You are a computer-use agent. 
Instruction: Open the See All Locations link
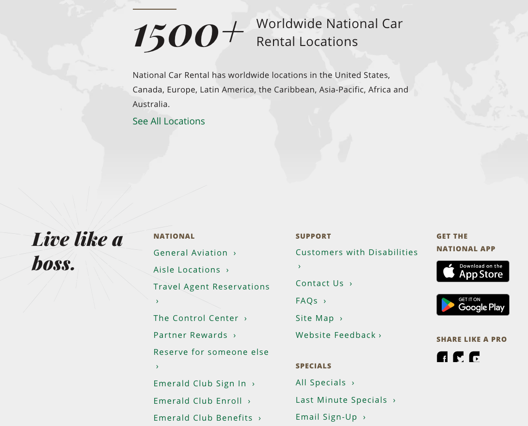click(169, 121)
